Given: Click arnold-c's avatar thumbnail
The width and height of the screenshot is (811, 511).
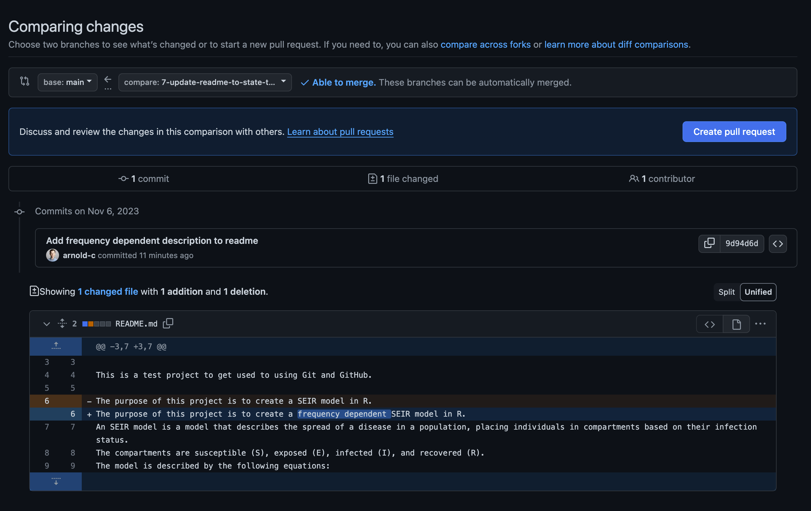Looking at the screenshot, I should 53,255.
